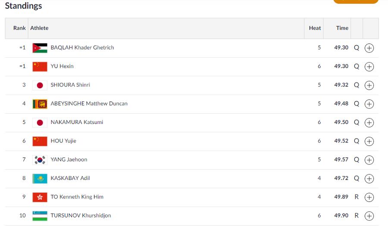This screenshot has height=226, width=388.
Task: Open athlete link SHIOURA Shinri
Action: 70,85
